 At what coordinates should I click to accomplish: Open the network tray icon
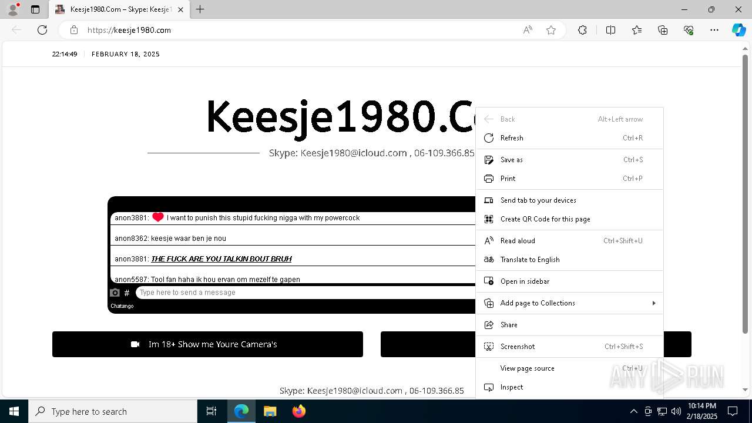(662, 411)
